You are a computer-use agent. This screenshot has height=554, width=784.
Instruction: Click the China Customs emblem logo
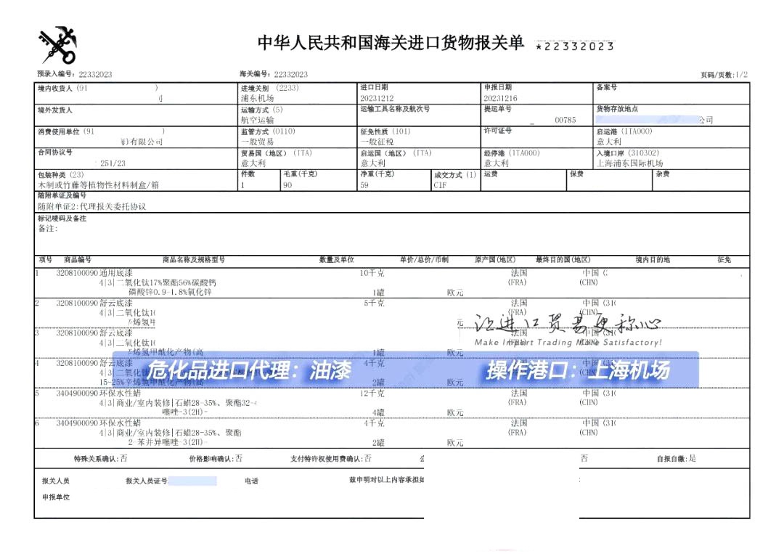coord(57,45)
